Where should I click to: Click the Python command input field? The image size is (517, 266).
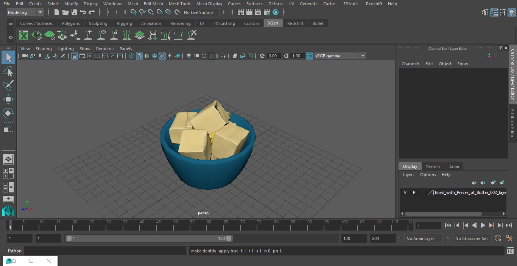tap(105, 251)
